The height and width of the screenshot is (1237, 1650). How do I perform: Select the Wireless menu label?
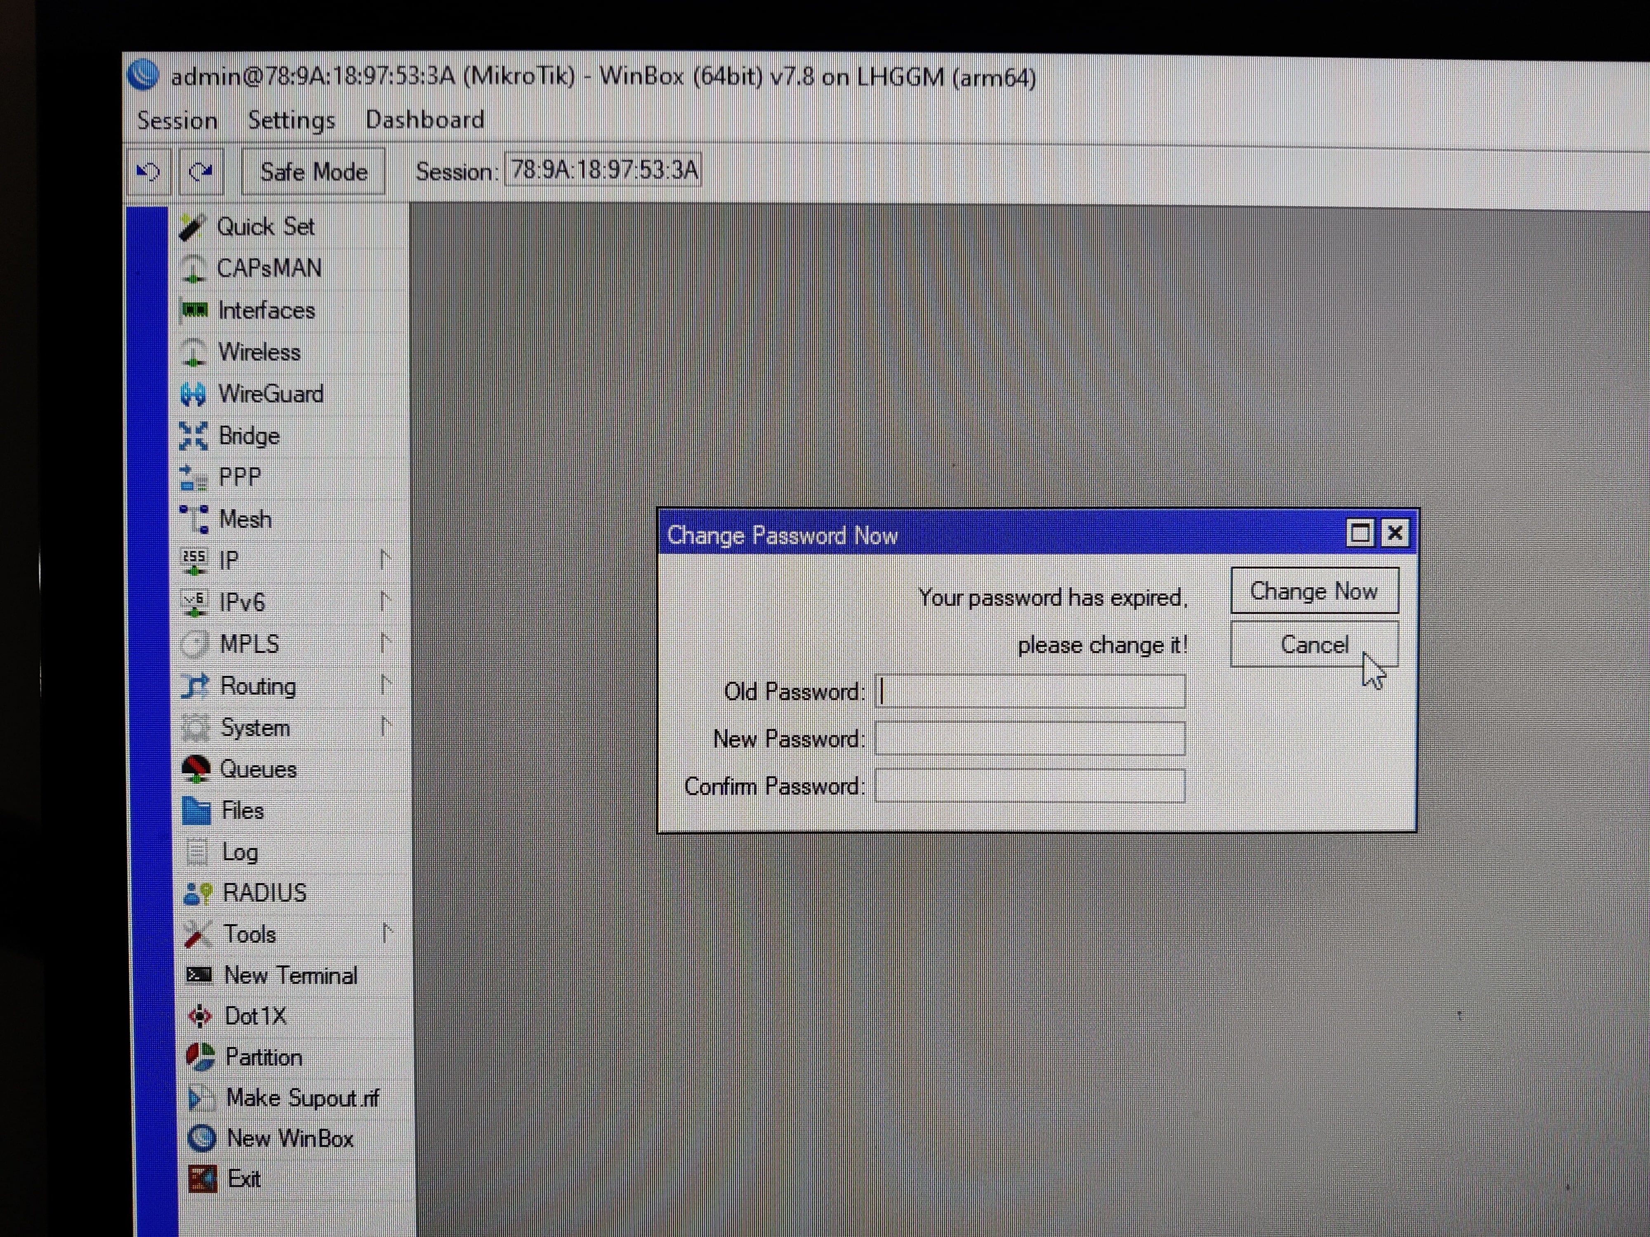tap(259, 352)
